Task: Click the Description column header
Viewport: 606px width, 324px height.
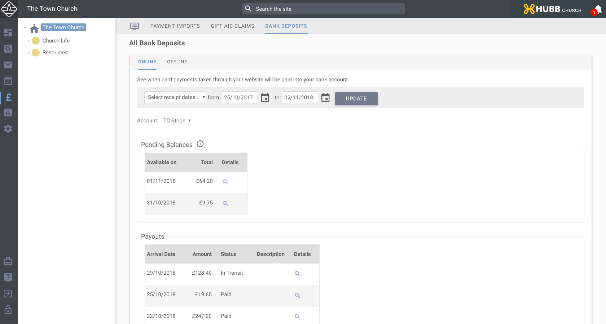Action: coord(271,254)
